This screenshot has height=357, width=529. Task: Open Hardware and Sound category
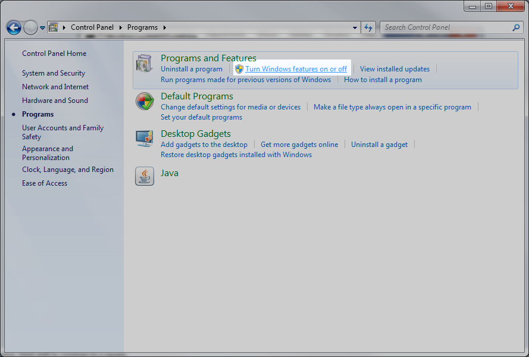click(55, 101)
